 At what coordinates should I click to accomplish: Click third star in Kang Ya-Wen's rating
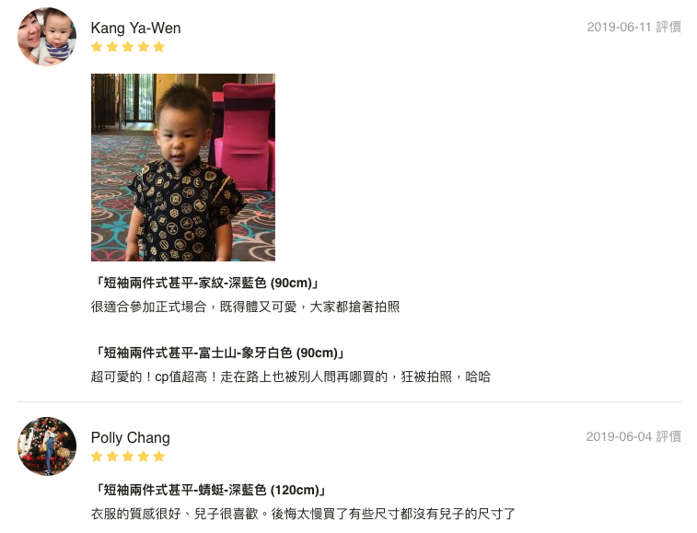tap(128, 47)
